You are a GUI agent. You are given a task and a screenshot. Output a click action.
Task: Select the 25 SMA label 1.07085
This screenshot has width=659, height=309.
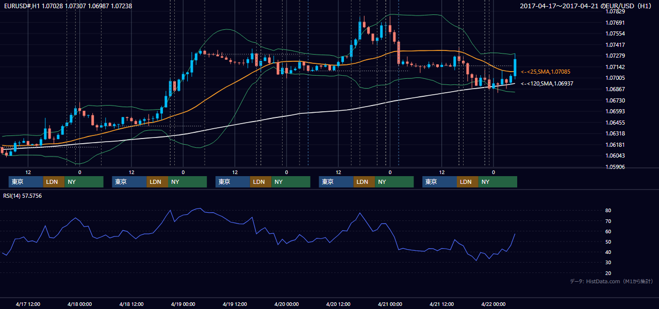point(546,72)
